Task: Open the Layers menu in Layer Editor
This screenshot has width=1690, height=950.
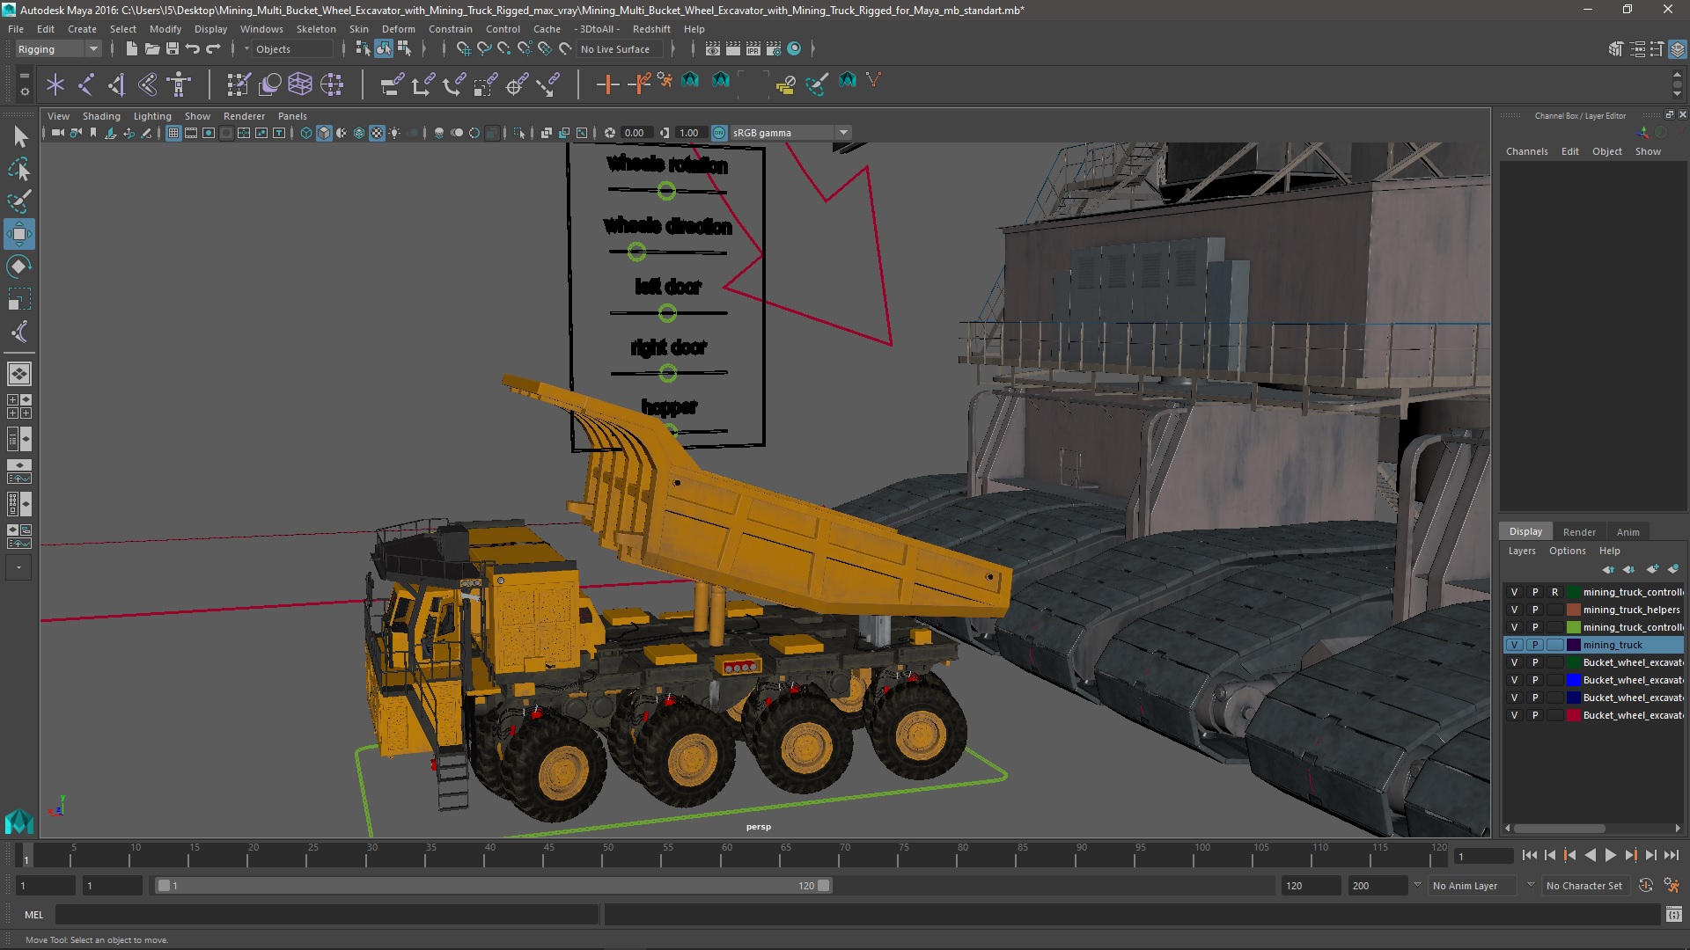Action: tap(1522, 551)
